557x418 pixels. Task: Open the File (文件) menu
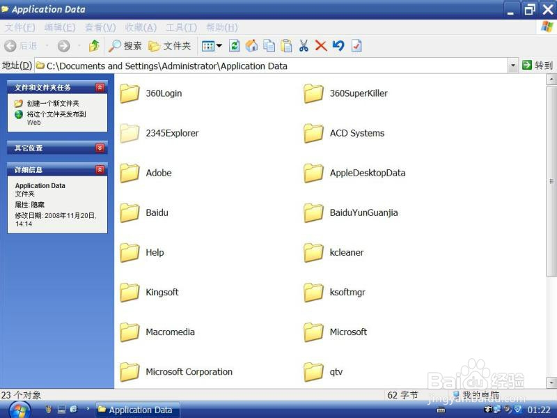pos(20,27)
